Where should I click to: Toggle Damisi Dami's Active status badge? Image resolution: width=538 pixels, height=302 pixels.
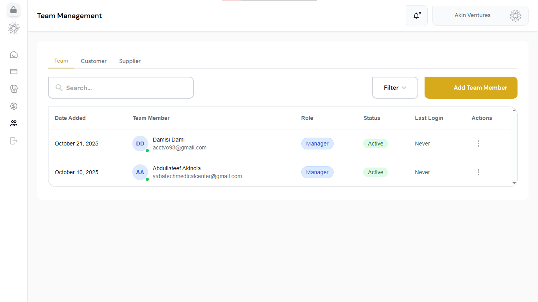pos(375,144)
